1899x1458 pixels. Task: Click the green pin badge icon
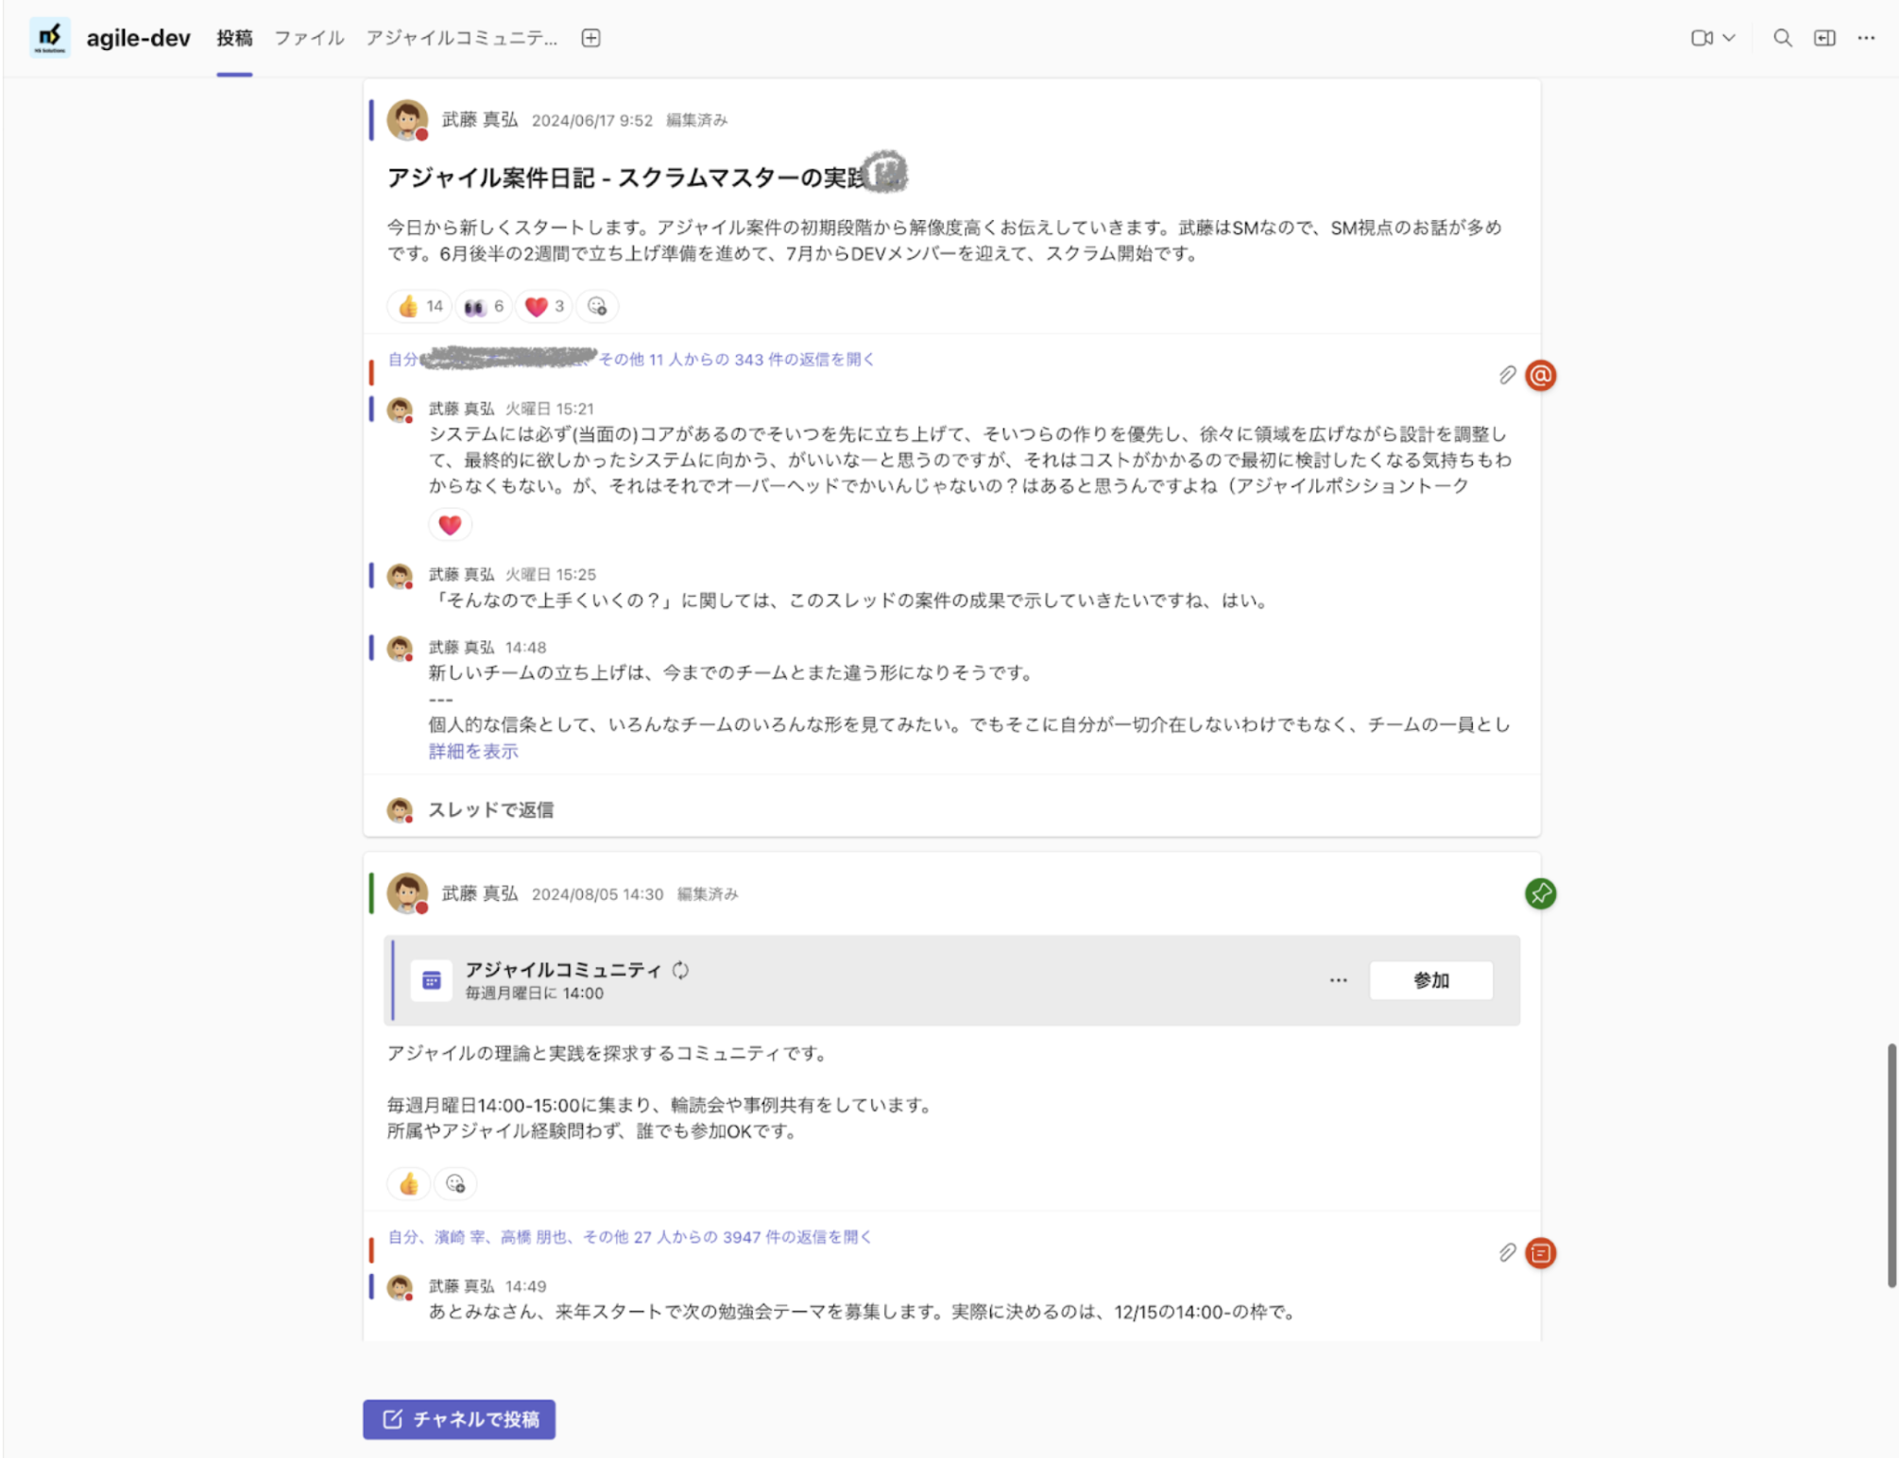(1540, 893)
